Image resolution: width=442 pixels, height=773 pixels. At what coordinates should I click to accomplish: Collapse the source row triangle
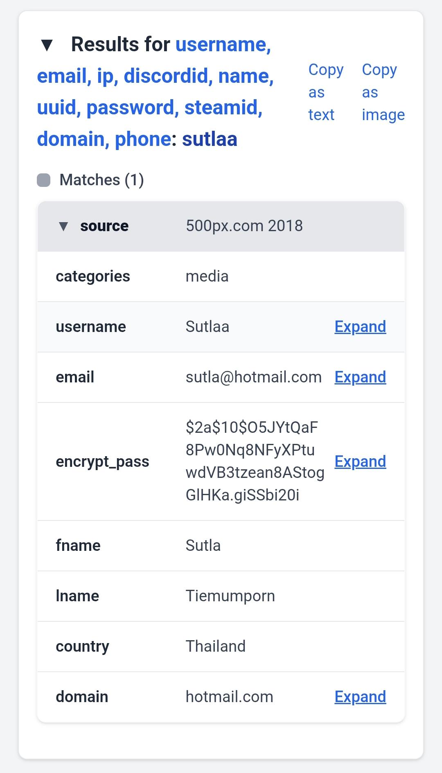(x=63, y=226)
